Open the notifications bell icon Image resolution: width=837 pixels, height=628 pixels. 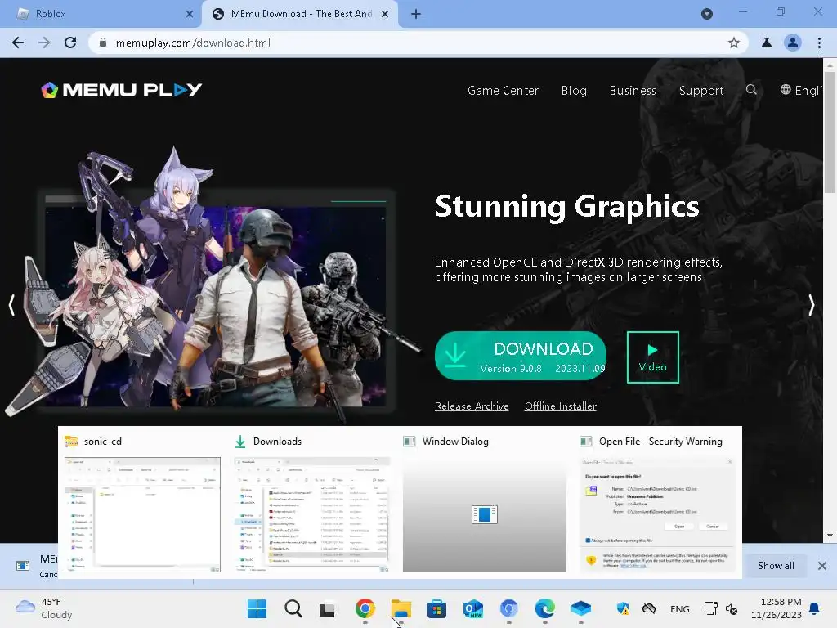tap(814, 608)
